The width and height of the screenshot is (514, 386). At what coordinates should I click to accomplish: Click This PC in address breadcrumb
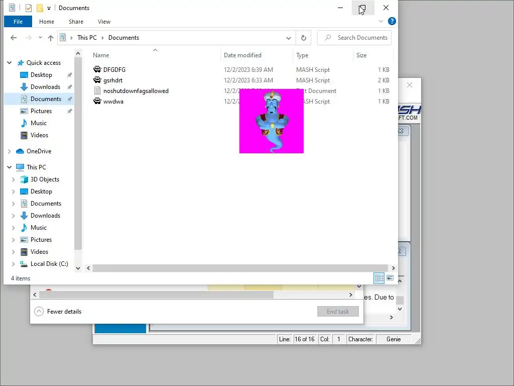[87, 38]
